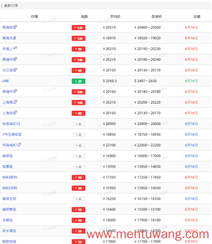Click the red up-90 badge for 华通上午
The height and width of the screenshot is (244, 212).
[79, 49]
